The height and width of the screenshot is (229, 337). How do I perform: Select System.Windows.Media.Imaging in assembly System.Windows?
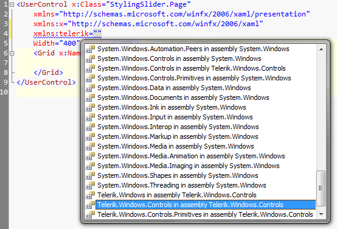(189, 166)
